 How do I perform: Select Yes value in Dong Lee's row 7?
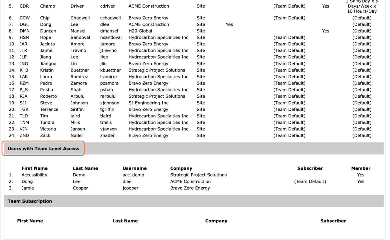point(229,24)
